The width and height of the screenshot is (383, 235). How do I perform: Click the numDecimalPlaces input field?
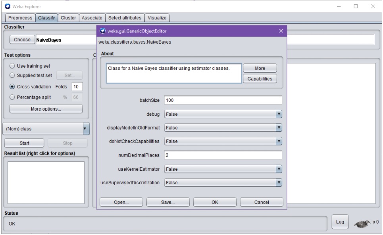223,155
